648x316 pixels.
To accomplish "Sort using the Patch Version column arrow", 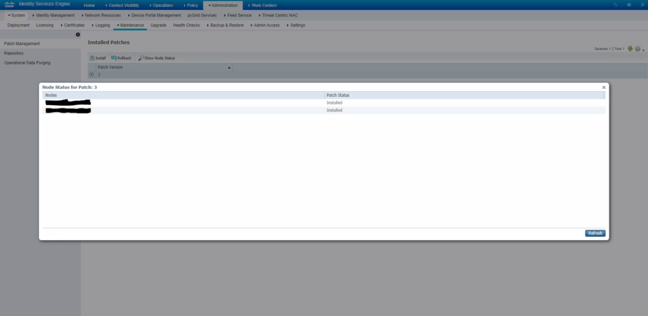I will pos(229,67).
